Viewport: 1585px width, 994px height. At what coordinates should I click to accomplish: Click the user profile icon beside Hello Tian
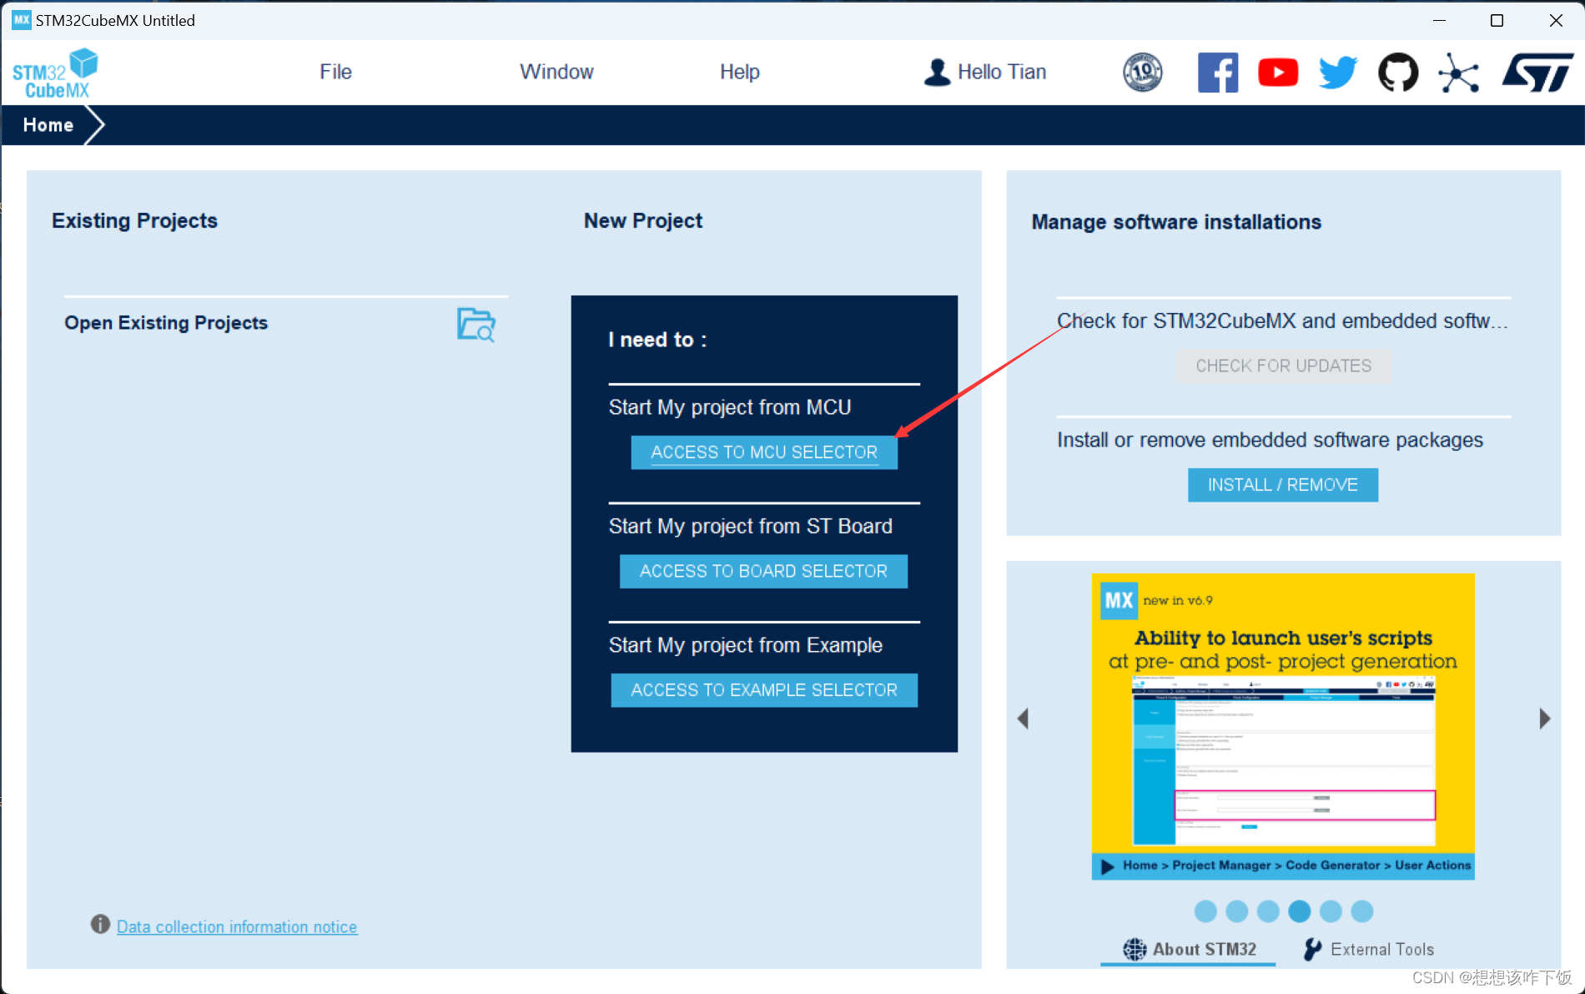937,72
